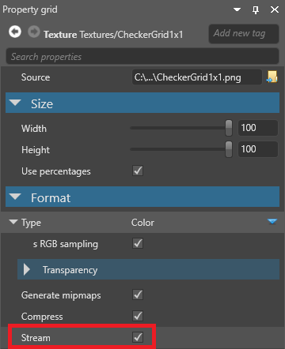Click the back navigation arrow icon

point(15,32)
